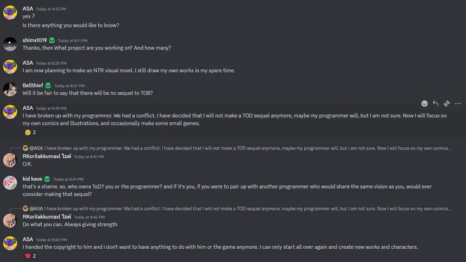This screenshot has width=466, height=262.
Task: Toggle the heart reaction on ASA's last message
Action: (30, 256)
